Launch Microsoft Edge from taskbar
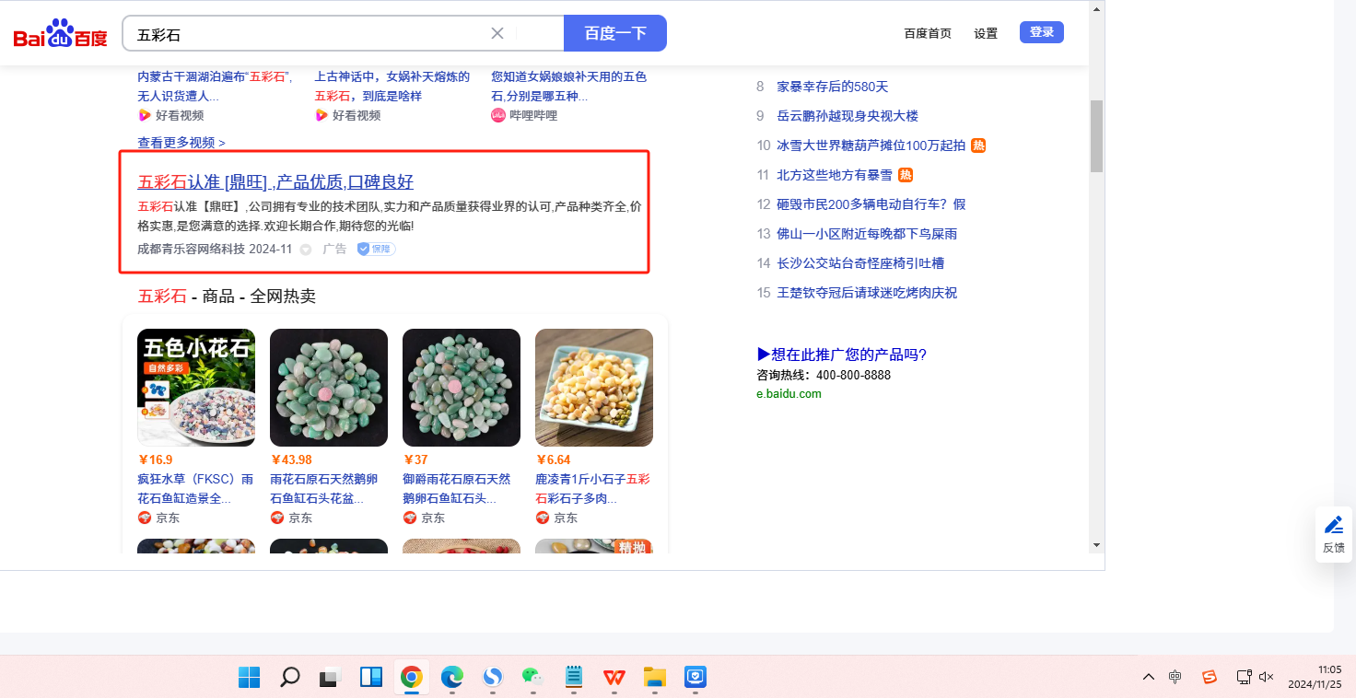Screen dimensions: 1356x698 pos(451,678)
